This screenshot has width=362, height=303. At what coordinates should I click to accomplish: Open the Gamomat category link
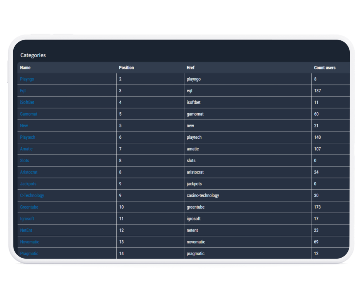click(28, 114)
